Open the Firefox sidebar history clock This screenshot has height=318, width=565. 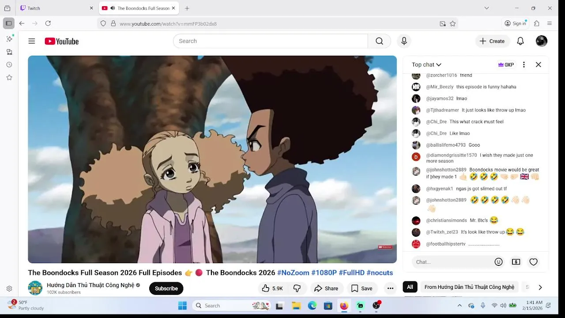(x=9, y=64)
